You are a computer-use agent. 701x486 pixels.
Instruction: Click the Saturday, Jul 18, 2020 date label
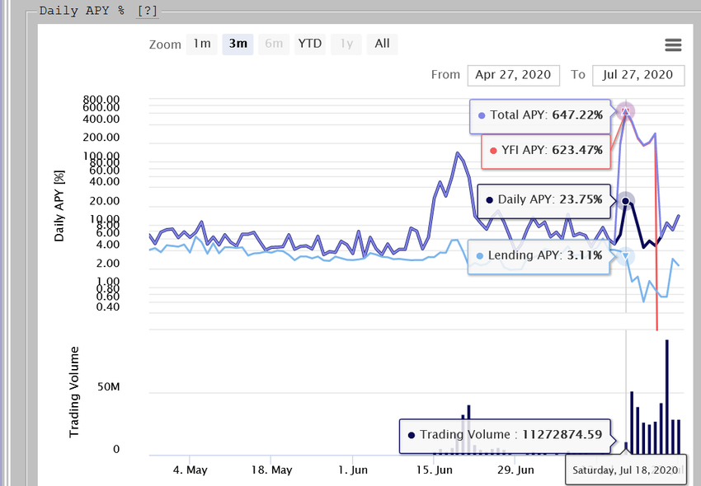(x=625, y=469)
